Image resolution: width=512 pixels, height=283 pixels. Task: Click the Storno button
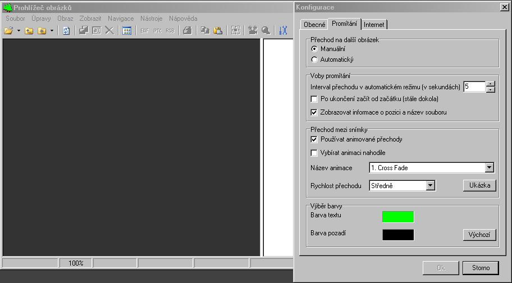481,268
